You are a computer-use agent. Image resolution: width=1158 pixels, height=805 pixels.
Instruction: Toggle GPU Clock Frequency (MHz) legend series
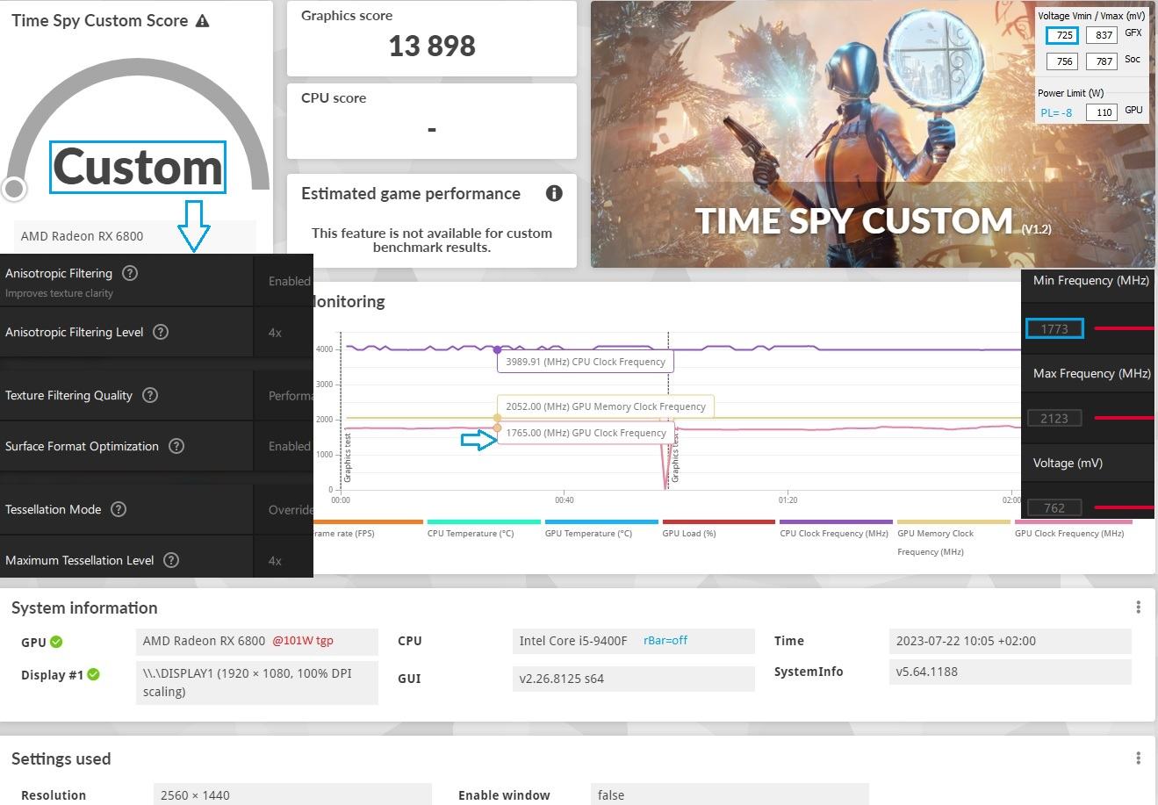(x=1071, y=528)
